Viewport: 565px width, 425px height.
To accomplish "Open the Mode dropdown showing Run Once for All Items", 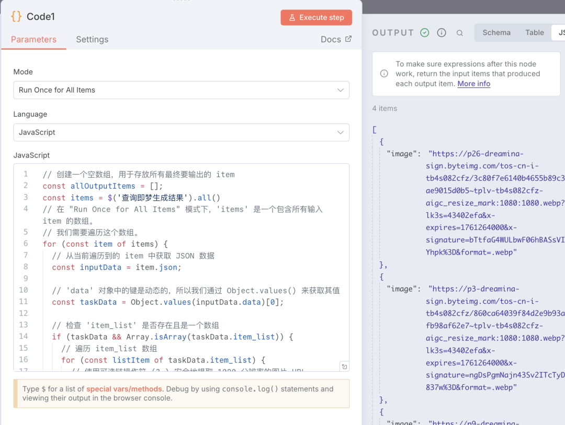I will pos(181,90).
